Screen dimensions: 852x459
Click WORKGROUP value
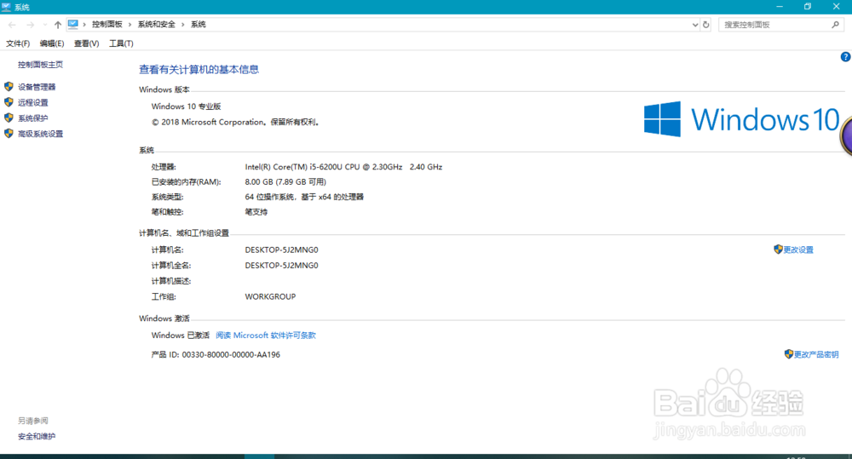[x=270, y=296]
